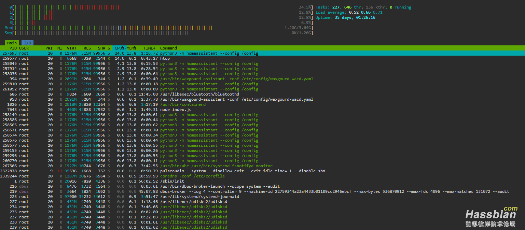Select the homeassistant row with PID 260770

click(262, 161)
